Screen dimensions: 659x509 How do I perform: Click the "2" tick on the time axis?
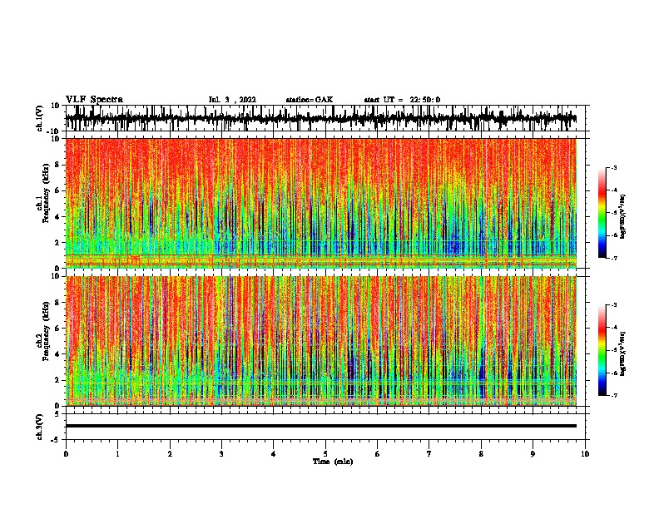170,454
